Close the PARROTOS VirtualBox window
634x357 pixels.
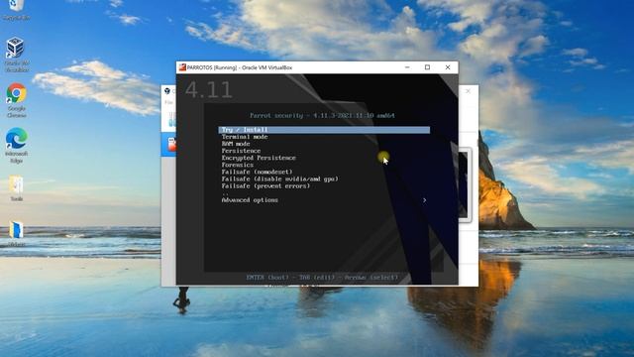448,67
